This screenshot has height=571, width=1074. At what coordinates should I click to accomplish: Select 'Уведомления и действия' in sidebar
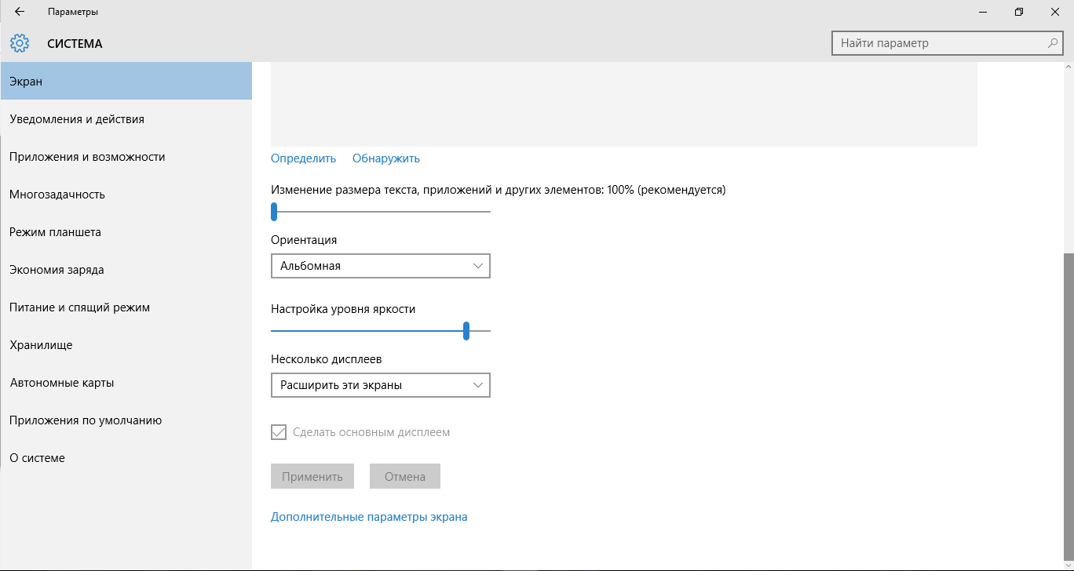(77, 119)
